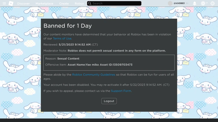Click the user avatar thumbnail
Viewport: 218px width, 122px height.
[170, 3]
